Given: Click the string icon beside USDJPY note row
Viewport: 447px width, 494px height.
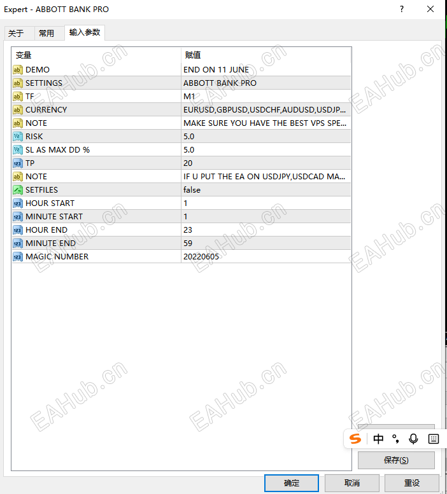Looking at the screenshot, I should point(18,177).
